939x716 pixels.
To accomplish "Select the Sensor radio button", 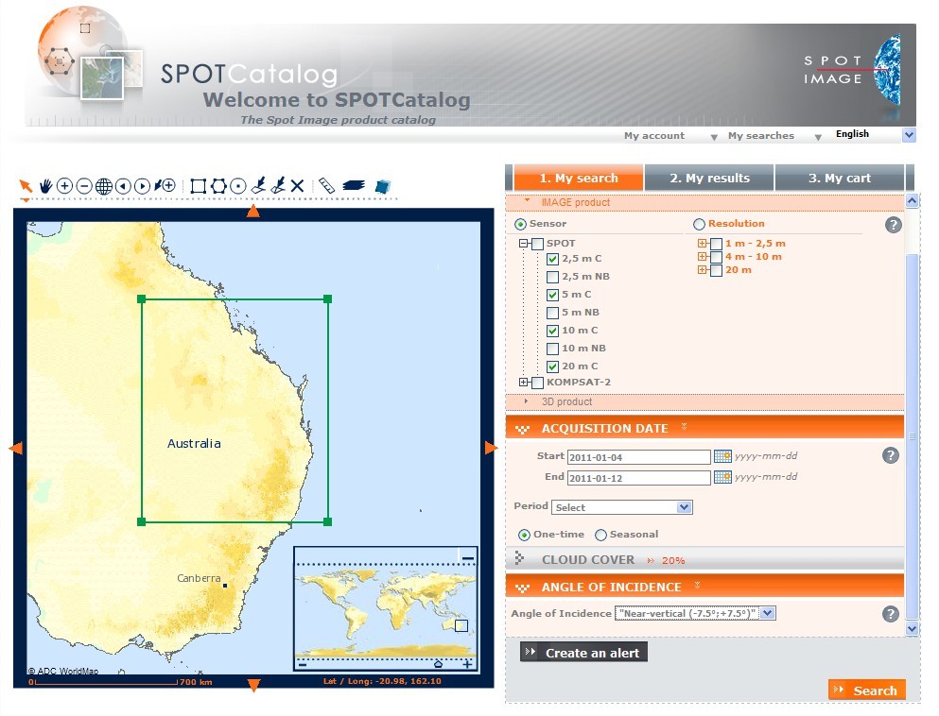I will [x=520, y=224].
